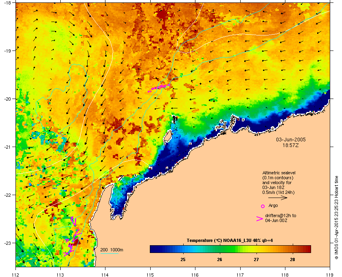Viewport: 342px width, 277px height.
Task: Click the color bar at 28 degrees
Action: 292,249
